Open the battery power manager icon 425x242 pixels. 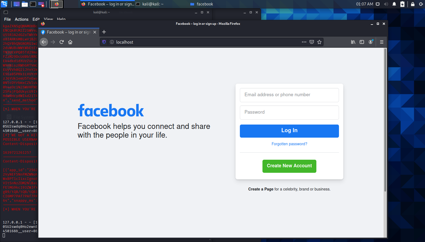(x=402, y=4)
